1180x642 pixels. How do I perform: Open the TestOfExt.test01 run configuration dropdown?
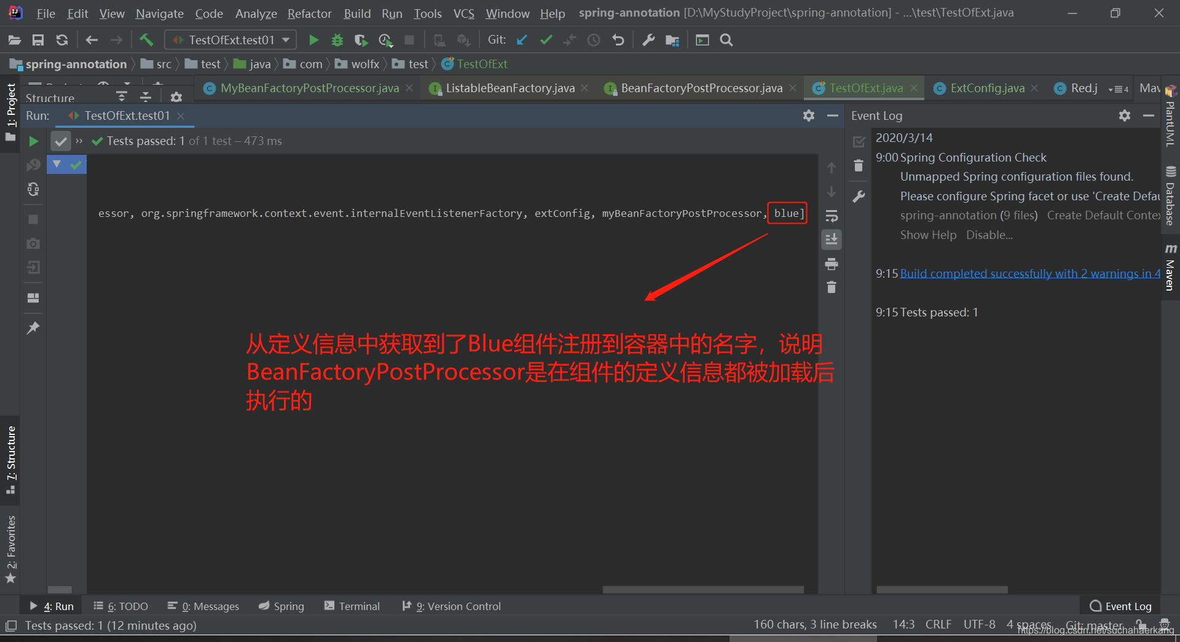coord(230,40)
